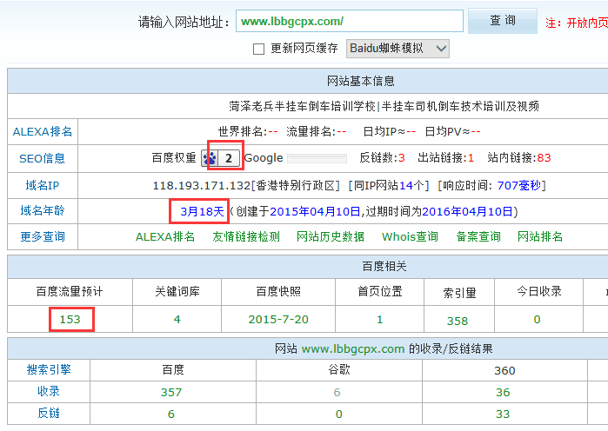Open the 网站历史数据 link
608x431 pixels.
[331, 236]
